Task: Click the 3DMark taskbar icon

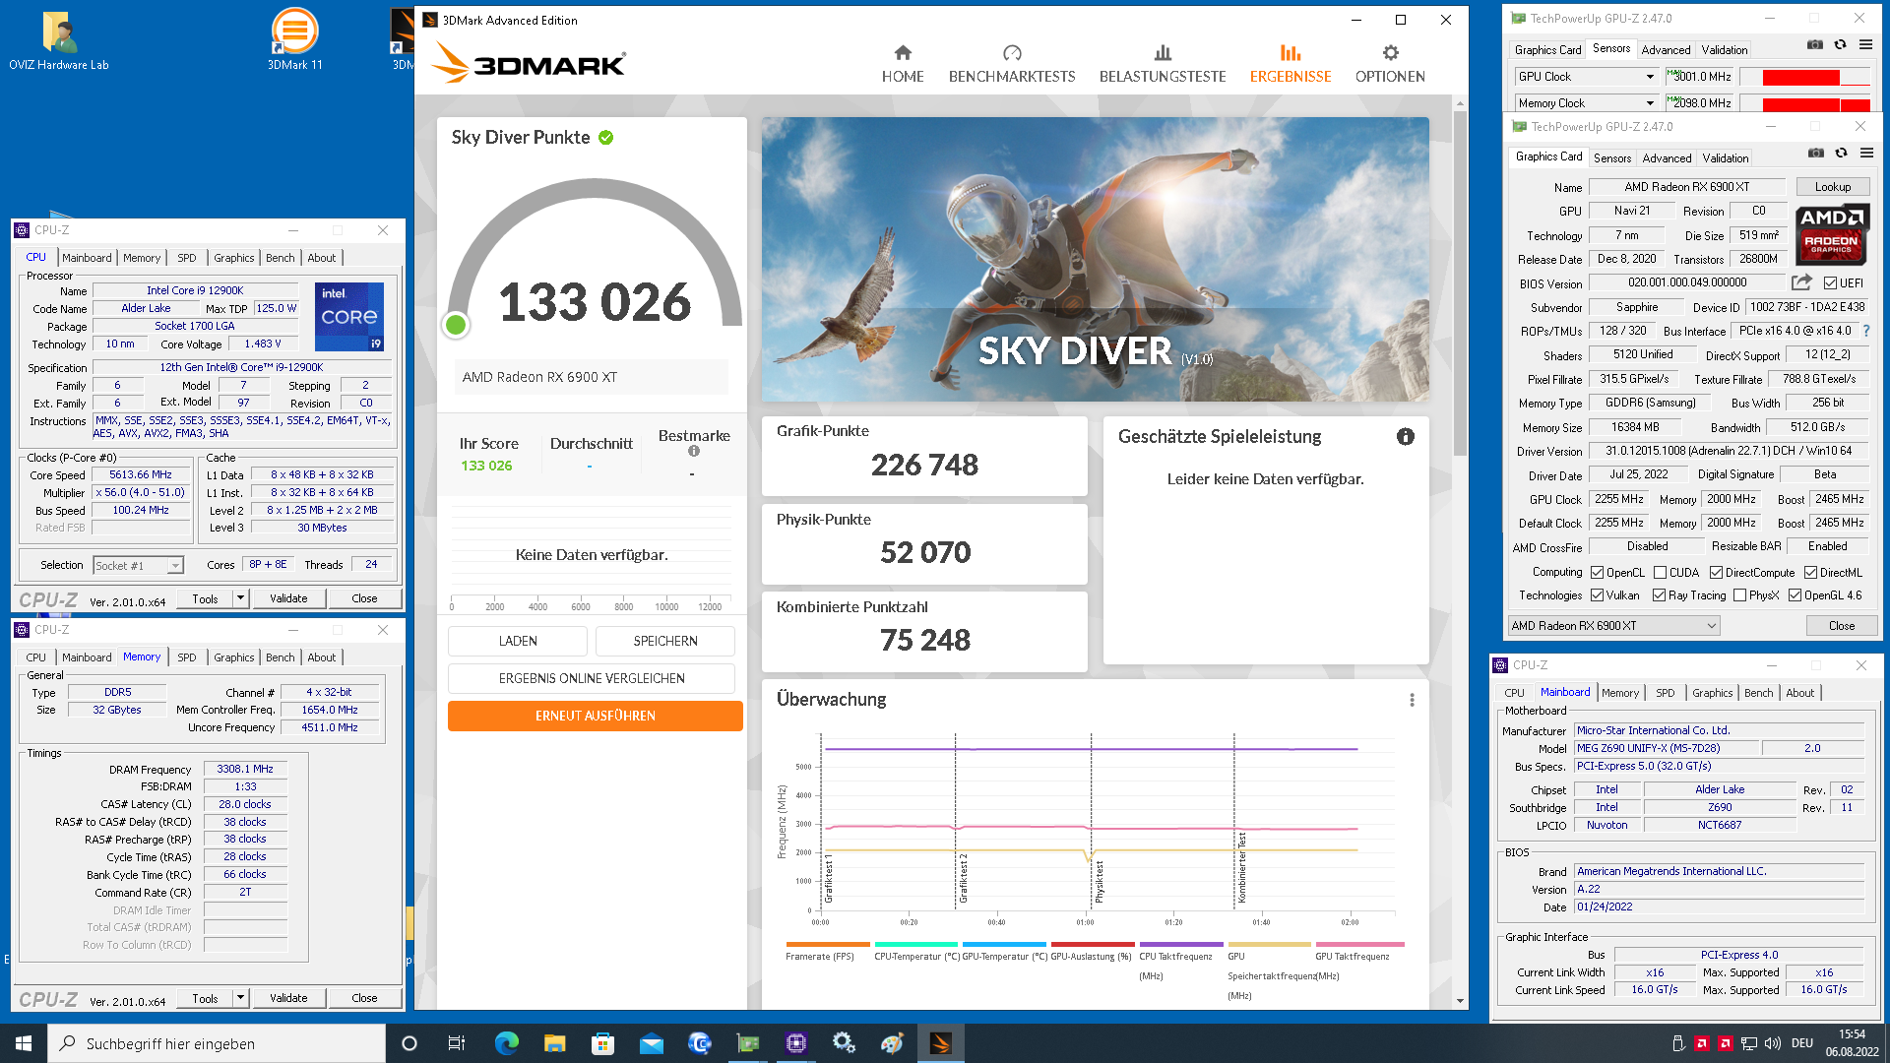Action: [940, 1043]
